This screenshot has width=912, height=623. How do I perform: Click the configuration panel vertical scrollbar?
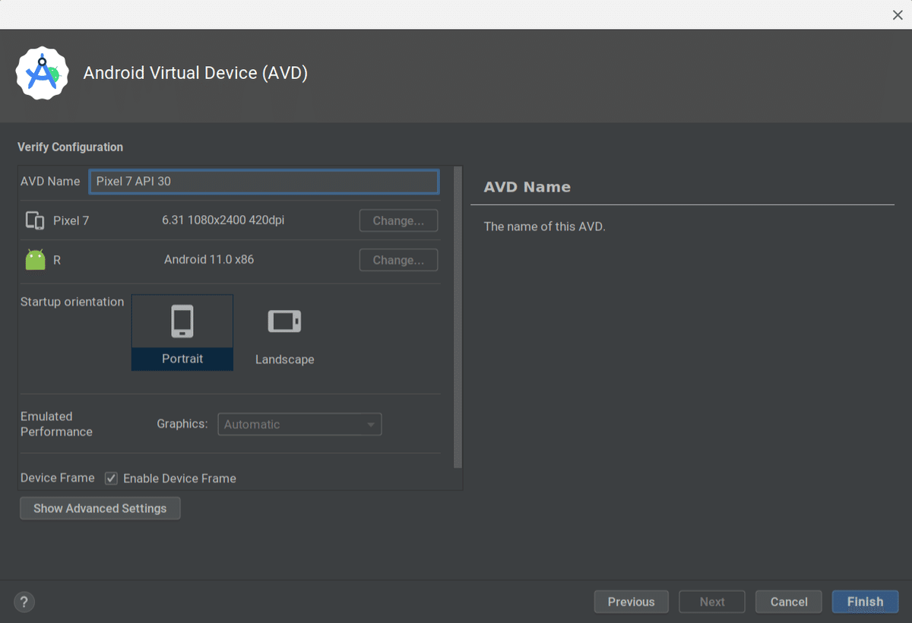(x=458, y=318)
